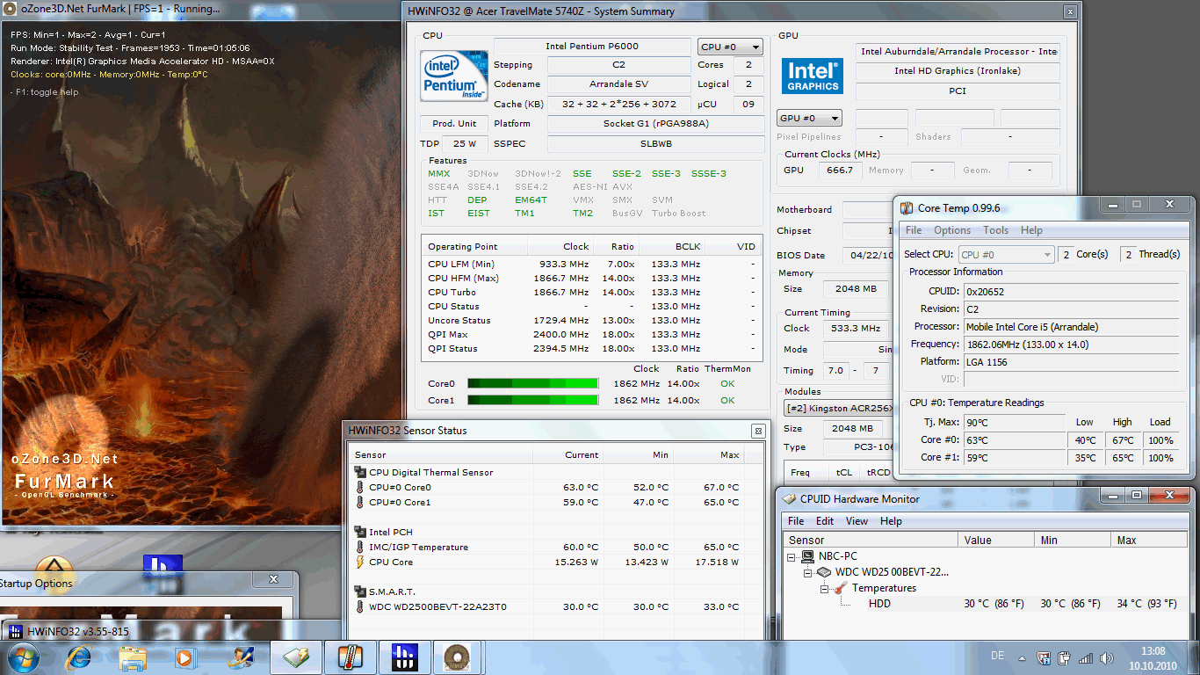Open File menu in Core Temp
The image size is (1200, 675).
914,230
